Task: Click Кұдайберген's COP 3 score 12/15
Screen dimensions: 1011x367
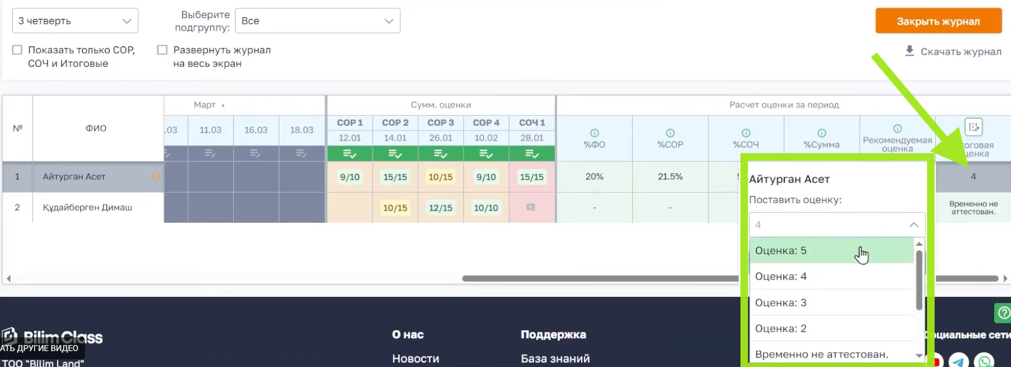Action: pos(441,207)
